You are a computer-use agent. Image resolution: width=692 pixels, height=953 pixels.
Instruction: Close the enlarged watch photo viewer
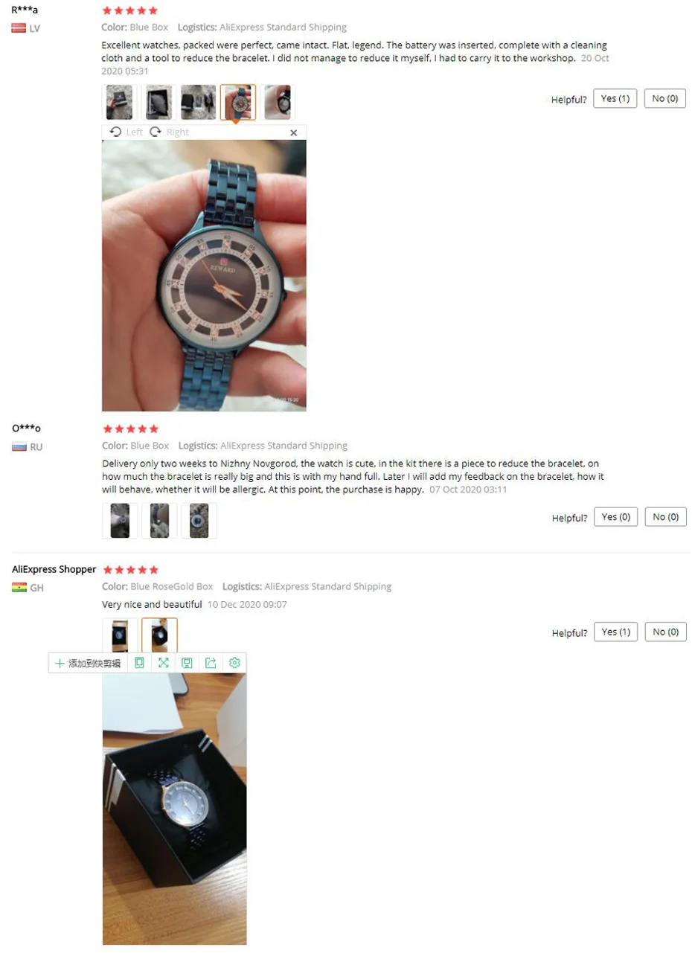(x=293, y=132)
